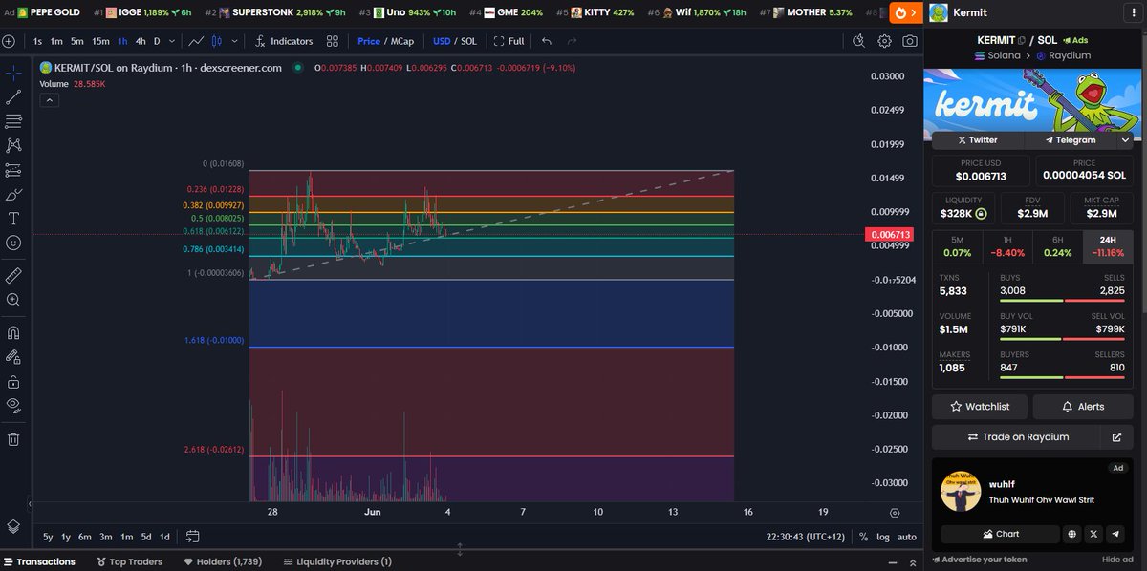Copy the KERMIT token address icon
The height and width of the screenshot is (571, 1147).
click(1022, 40)
